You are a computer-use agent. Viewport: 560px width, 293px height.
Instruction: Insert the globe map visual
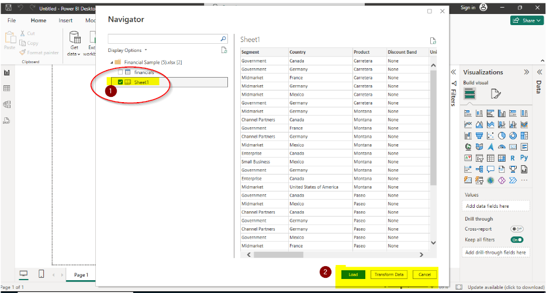468,147
